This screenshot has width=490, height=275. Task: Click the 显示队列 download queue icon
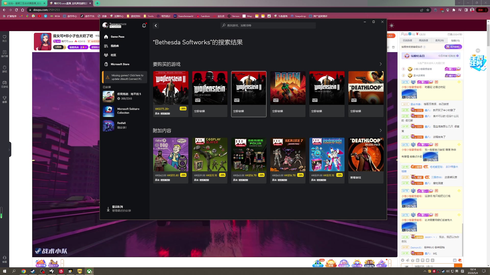[x=108, y=209]
